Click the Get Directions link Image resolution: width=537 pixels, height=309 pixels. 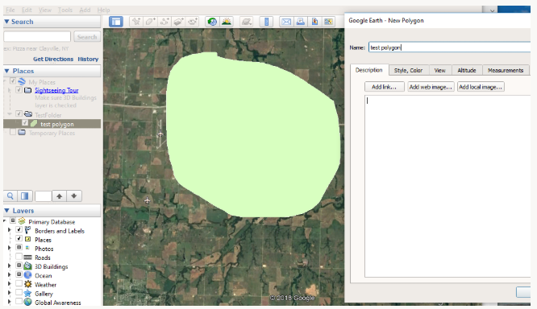[53, 59]
